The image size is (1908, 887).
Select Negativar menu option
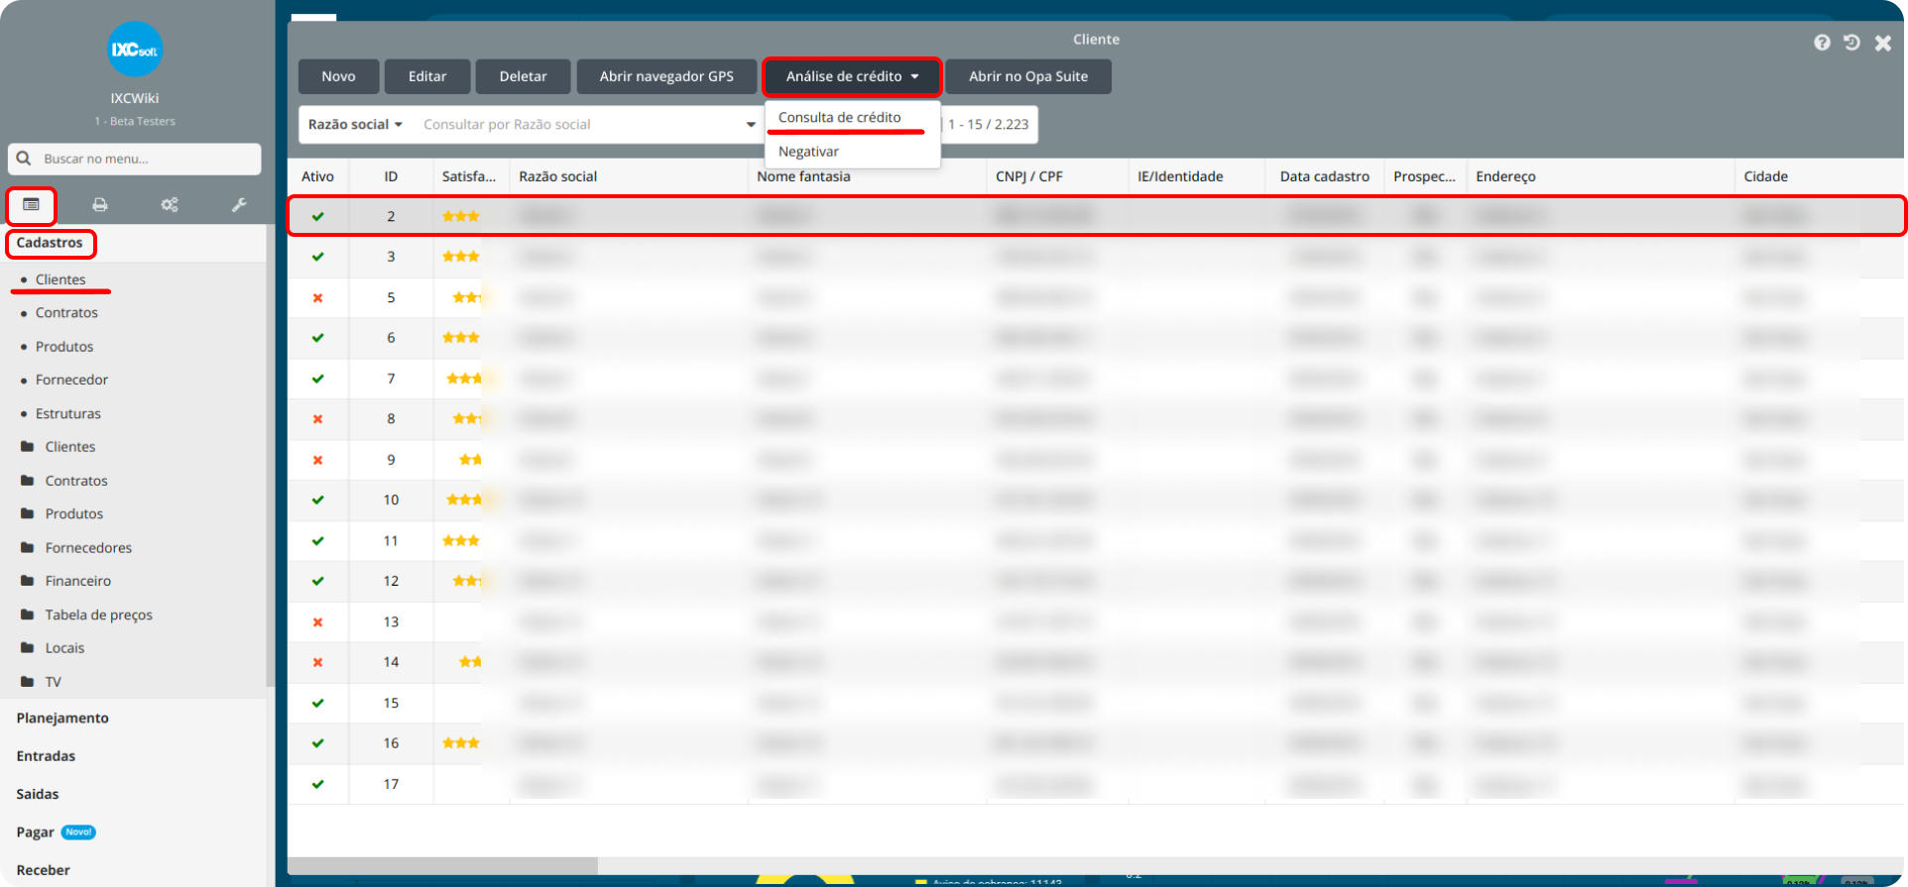(808, 152)
